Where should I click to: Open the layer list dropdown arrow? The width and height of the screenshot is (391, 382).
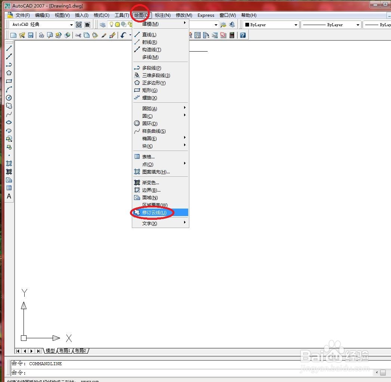(x=216, y=25)
